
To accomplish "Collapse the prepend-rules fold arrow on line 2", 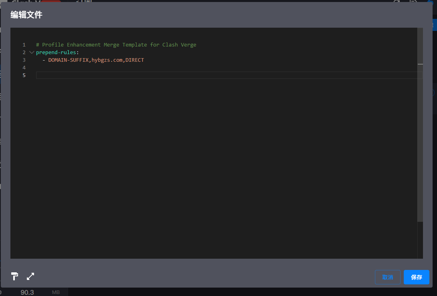I will pyautogui.click(x=32, y=52).
